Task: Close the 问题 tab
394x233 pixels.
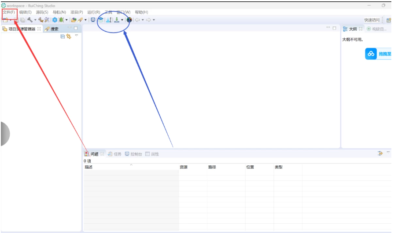Action: (x=102, y=154)
